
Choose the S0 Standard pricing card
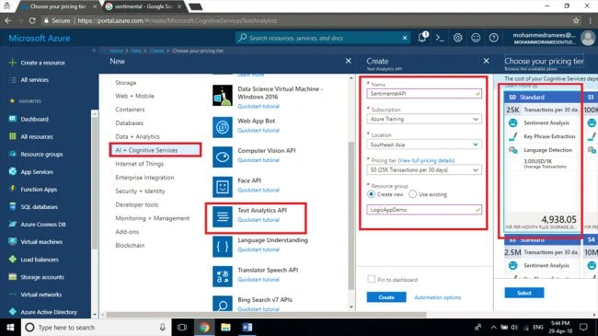(542, 161)
